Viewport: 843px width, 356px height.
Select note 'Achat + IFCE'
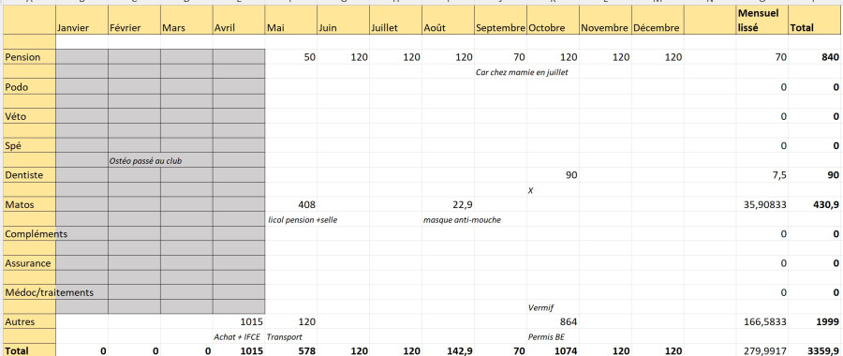pyautogui.click(x=237, y=336)
